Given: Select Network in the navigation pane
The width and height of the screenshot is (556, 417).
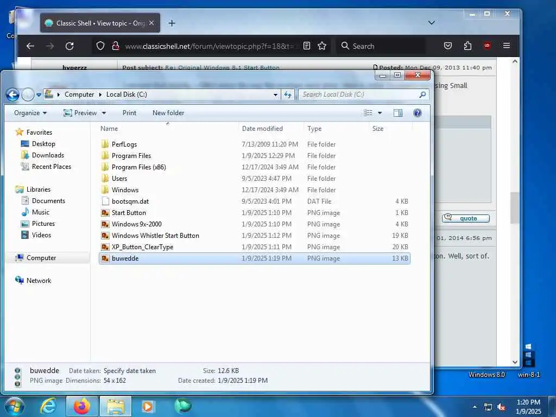Looking at the screenshot, I should [x=39, y=281].
